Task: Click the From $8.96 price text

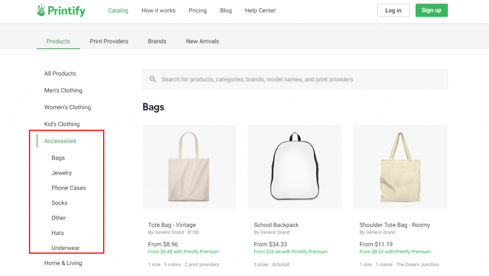Action: tap(163, 244)
